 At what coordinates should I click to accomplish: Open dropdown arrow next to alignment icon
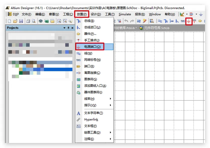point(196,14)
